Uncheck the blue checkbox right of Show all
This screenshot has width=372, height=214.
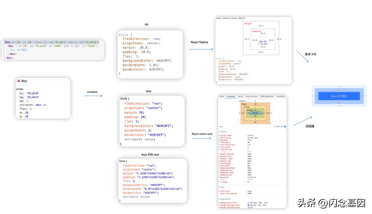pyautogui.click(x=285, y=127)
